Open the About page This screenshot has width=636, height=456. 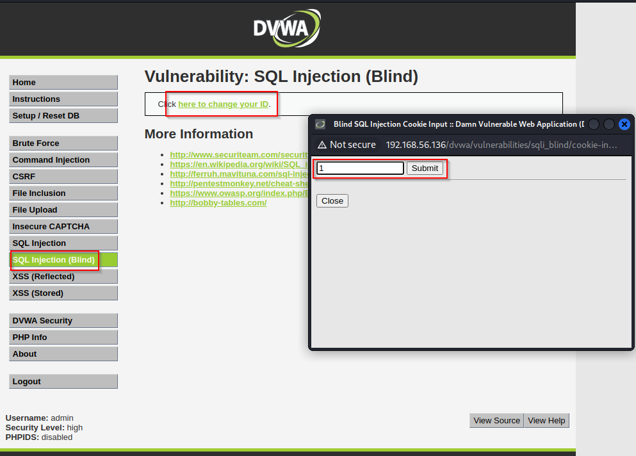click(x=63, y=354)
